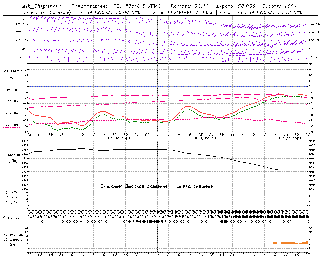
Task: Click the (мм/3ч.) precipitation unit label
Action: (13, 193)
